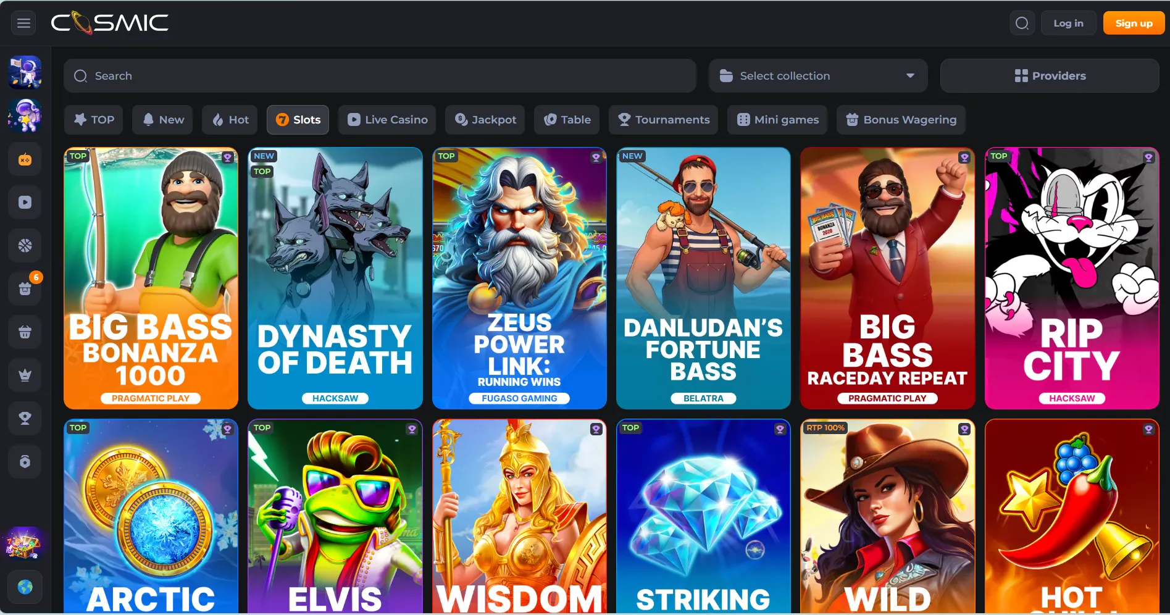This screenshot has width=1170, height=615.
Task: Click the Cosmic logo
Action: (109, 23)
